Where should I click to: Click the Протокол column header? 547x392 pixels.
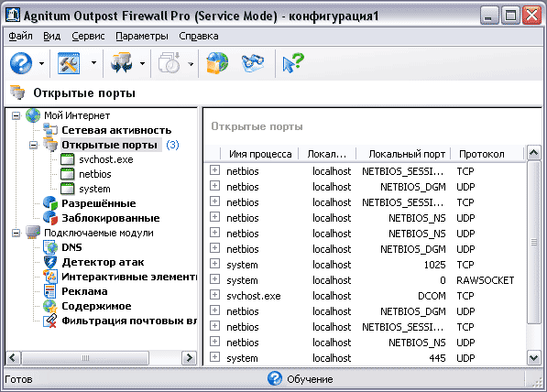[487, 154]
